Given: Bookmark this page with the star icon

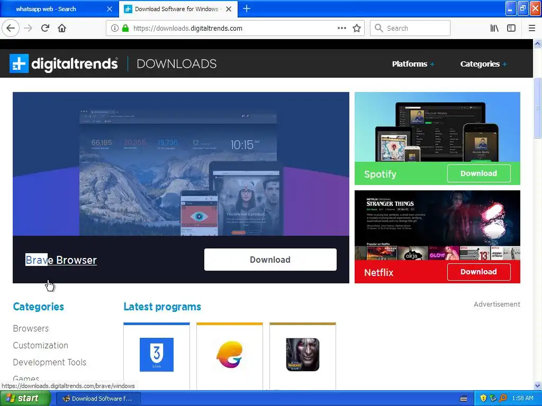Looking at the screenshot, I should tap(357, 29).
